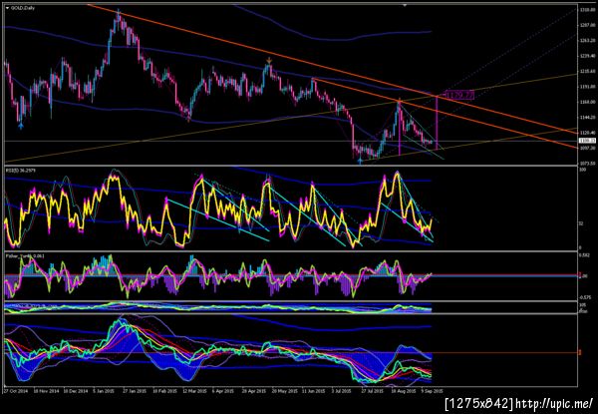Select the blue up-arrow marker near Oct 2014 low
Viewport: 598px width, 414px height.
(21, 126)
